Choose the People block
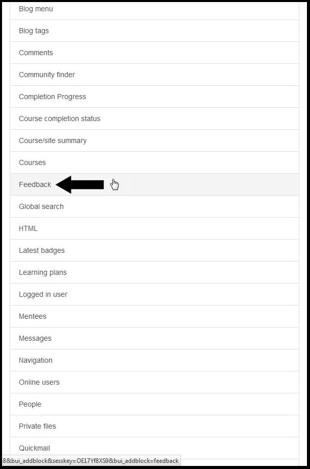Viewport: 310px width, 469px height. [154, 405]
